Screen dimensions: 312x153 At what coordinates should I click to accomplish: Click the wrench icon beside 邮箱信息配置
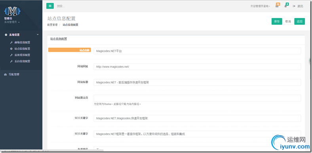11,42
